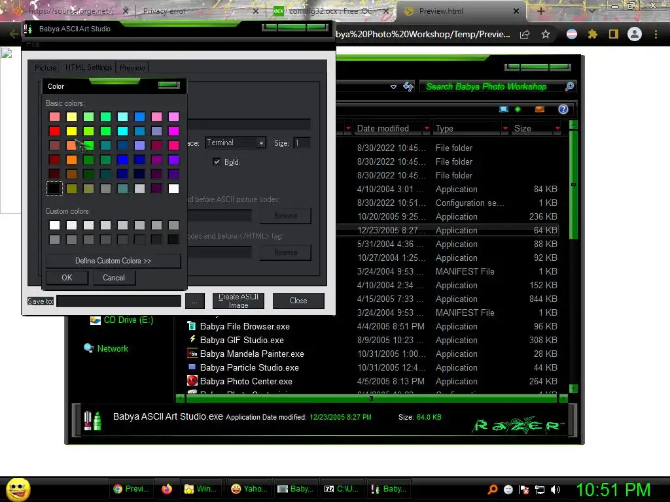
Task: Open the C:\U... taskbar button
Action: pyautogui.click(x=342, y=489)
